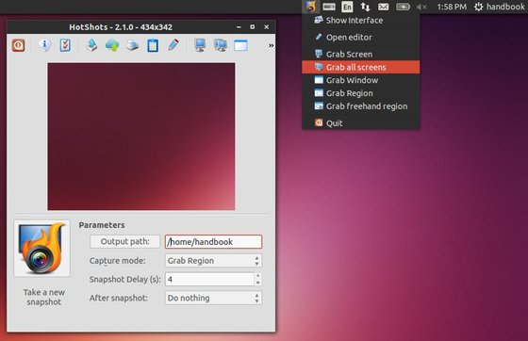
Task: Open the Preferences checklist icon
Action: coord(65,45)
